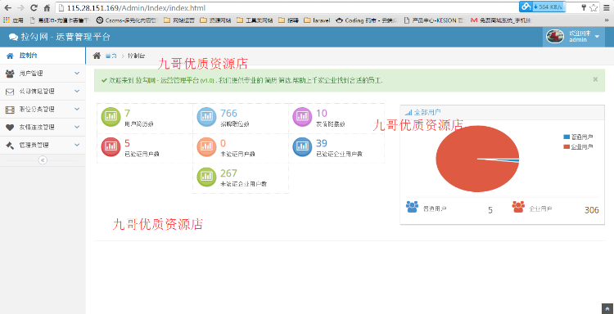Image resolution: width=614 pixels, height=314 pixels.
Task: Click the heart icon for 友情连接管理
Action: click(10, 128)
